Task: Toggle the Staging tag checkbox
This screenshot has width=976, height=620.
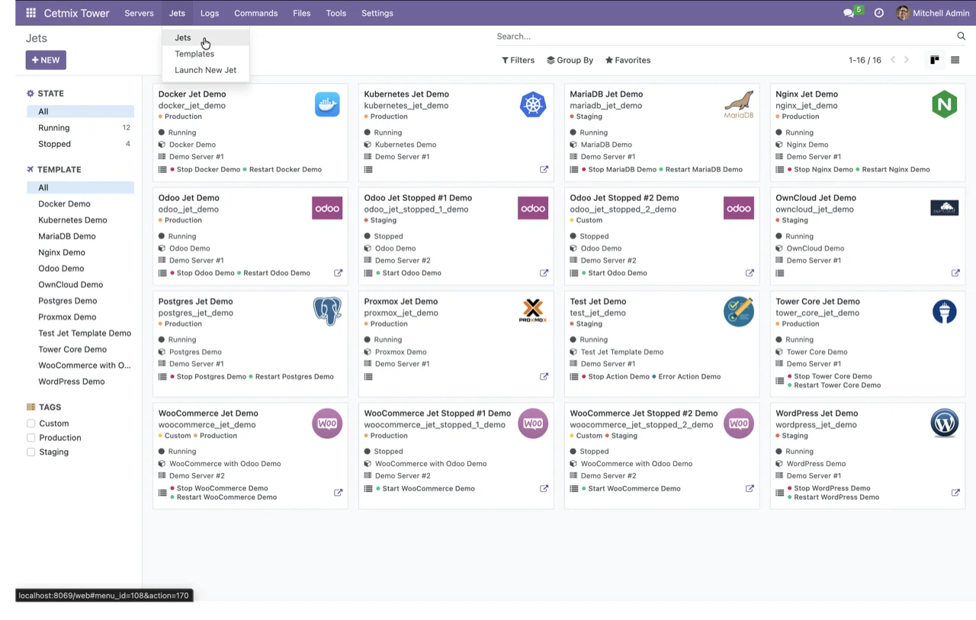Action: point(31,452)
